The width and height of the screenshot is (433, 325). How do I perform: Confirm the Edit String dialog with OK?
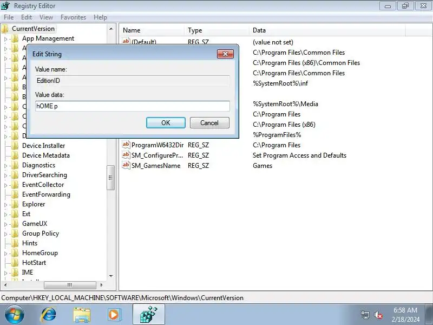[x=166, y=123]
